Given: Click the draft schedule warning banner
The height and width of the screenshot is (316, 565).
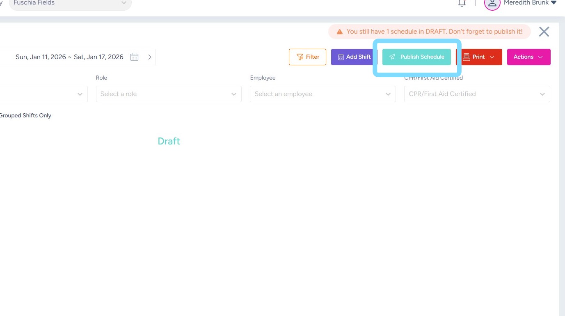Looking at the screenshot, I should pos(430,32).
